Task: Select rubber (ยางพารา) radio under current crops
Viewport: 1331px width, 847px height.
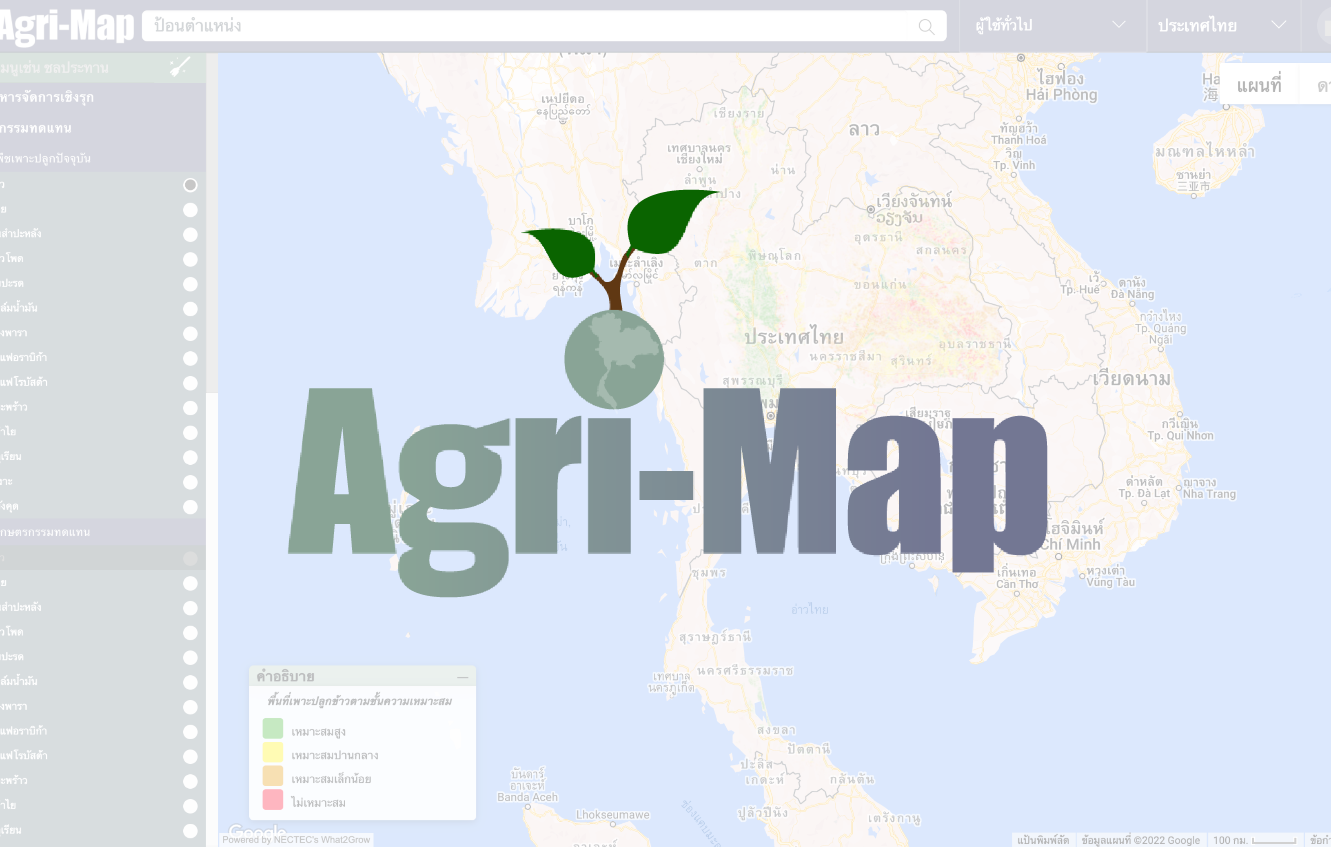Action: pos(190,334)
